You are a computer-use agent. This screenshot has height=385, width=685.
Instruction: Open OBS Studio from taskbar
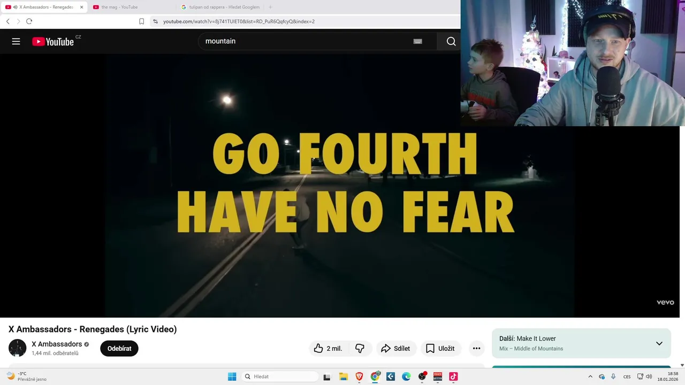pyautogui.click(x=422, y=376)
